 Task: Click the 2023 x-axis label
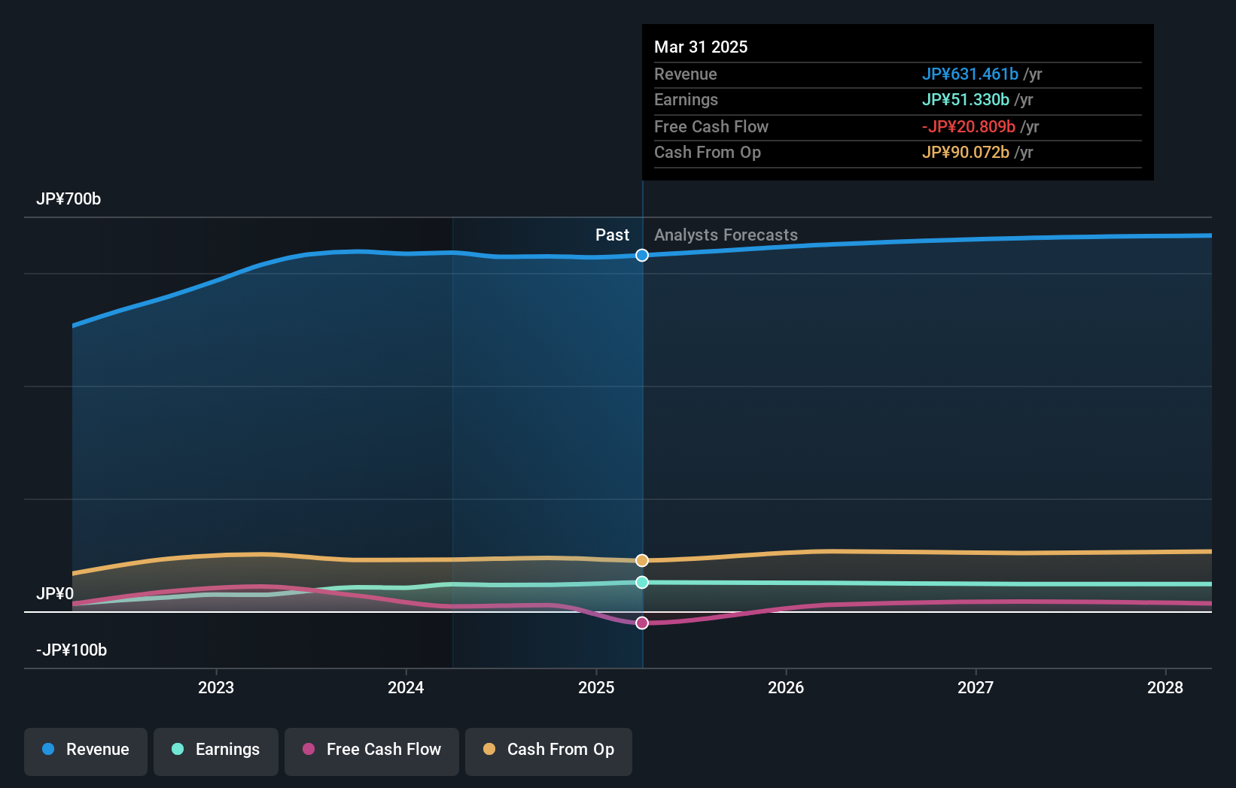[216, 687]
